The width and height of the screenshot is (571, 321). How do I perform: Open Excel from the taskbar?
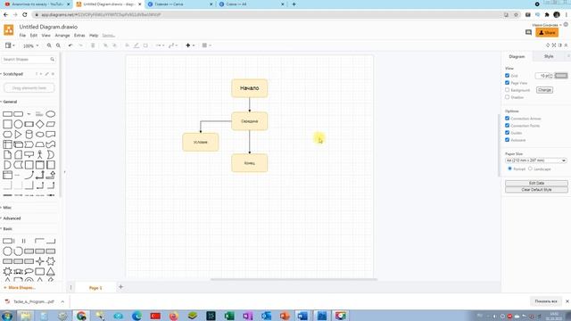pyautogui.click(x=229, y=315)
